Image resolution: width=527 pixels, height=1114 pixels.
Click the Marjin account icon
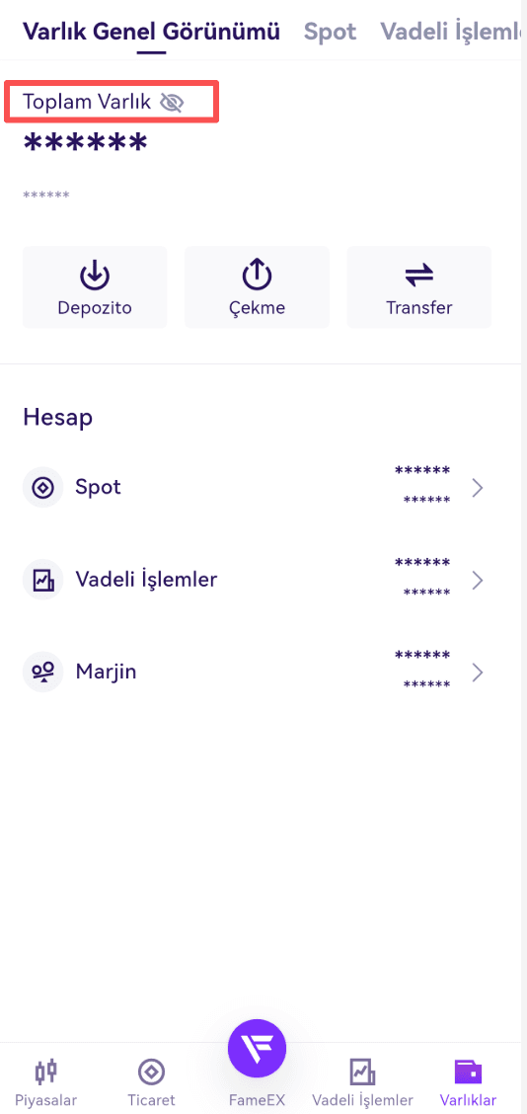click(x=43, y=672)
